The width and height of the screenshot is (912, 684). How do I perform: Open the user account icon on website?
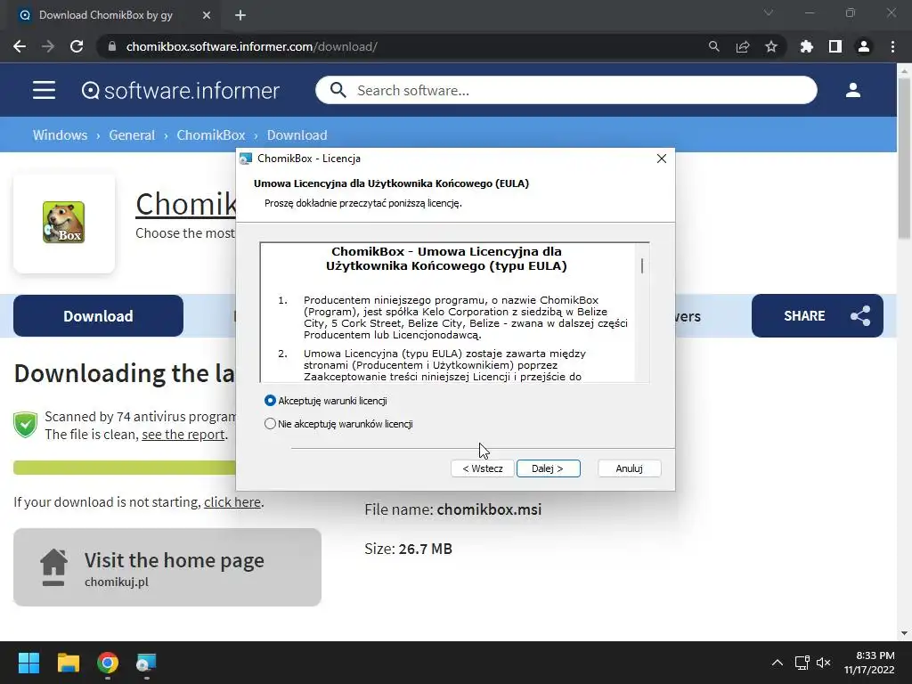(852, 90)
